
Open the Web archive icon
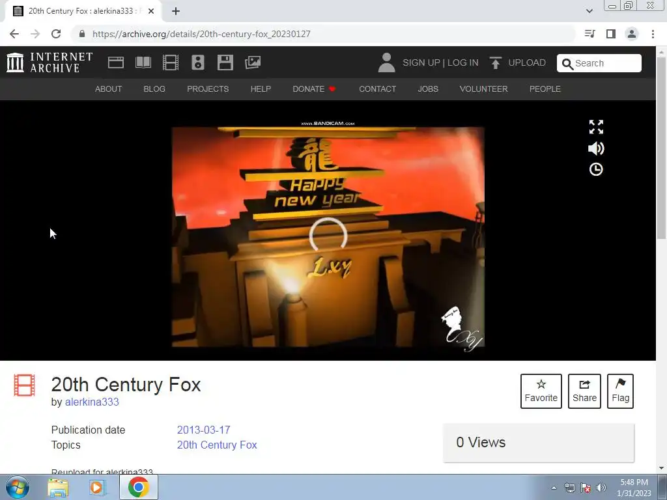(x=116, y=62)
